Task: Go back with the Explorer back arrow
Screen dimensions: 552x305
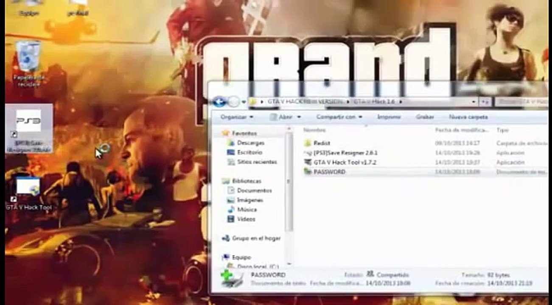Action: pyautogui.click(x=219, y=102)
